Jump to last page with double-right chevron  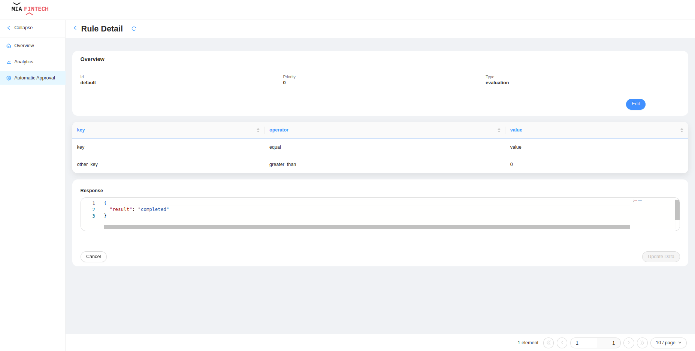pos(642,343)
